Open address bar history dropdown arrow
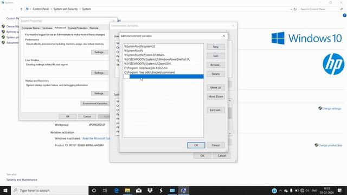This screenshot has height=195, width=347. click(291, 9)
